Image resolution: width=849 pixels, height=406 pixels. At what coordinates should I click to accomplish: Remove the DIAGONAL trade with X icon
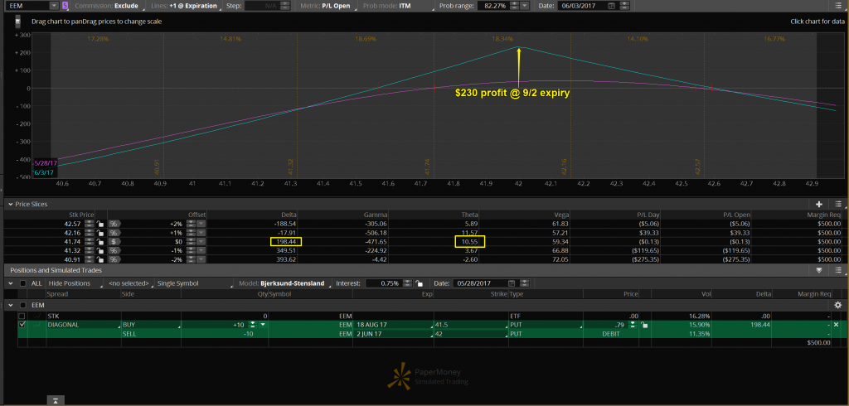pos(836,324)
